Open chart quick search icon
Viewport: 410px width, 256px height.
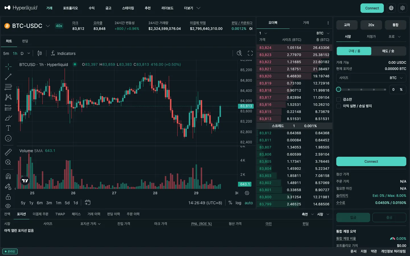click(x=239, y=53)
